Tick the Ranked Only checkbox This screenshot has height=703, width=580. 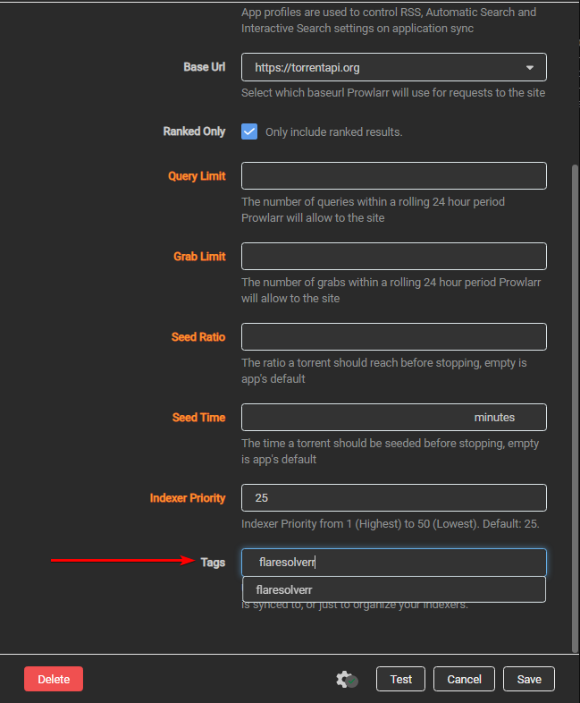click(249, 131)
